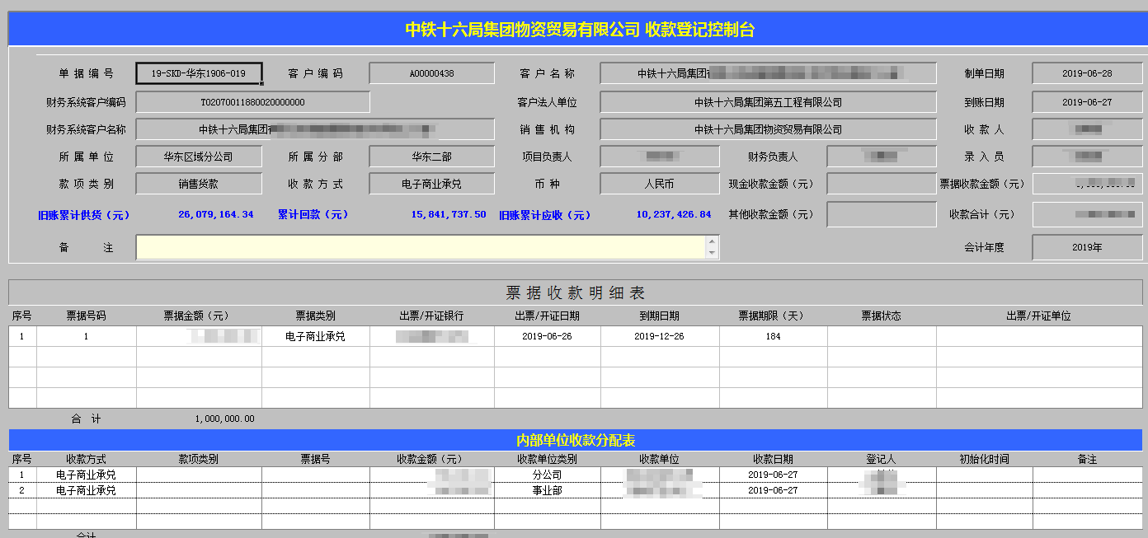The image size is (1148, 538).
Task: Click the 票据状态 column header
Action: (x=882, y=316)
